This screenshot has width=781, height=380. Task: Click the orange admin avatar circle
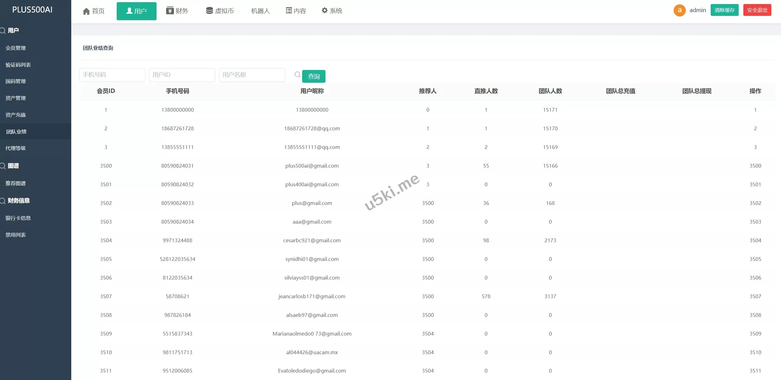tap(680, 10)
